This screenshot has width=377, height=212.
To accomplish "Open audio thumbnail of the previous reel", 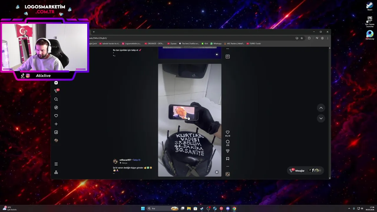I will 227,57.
